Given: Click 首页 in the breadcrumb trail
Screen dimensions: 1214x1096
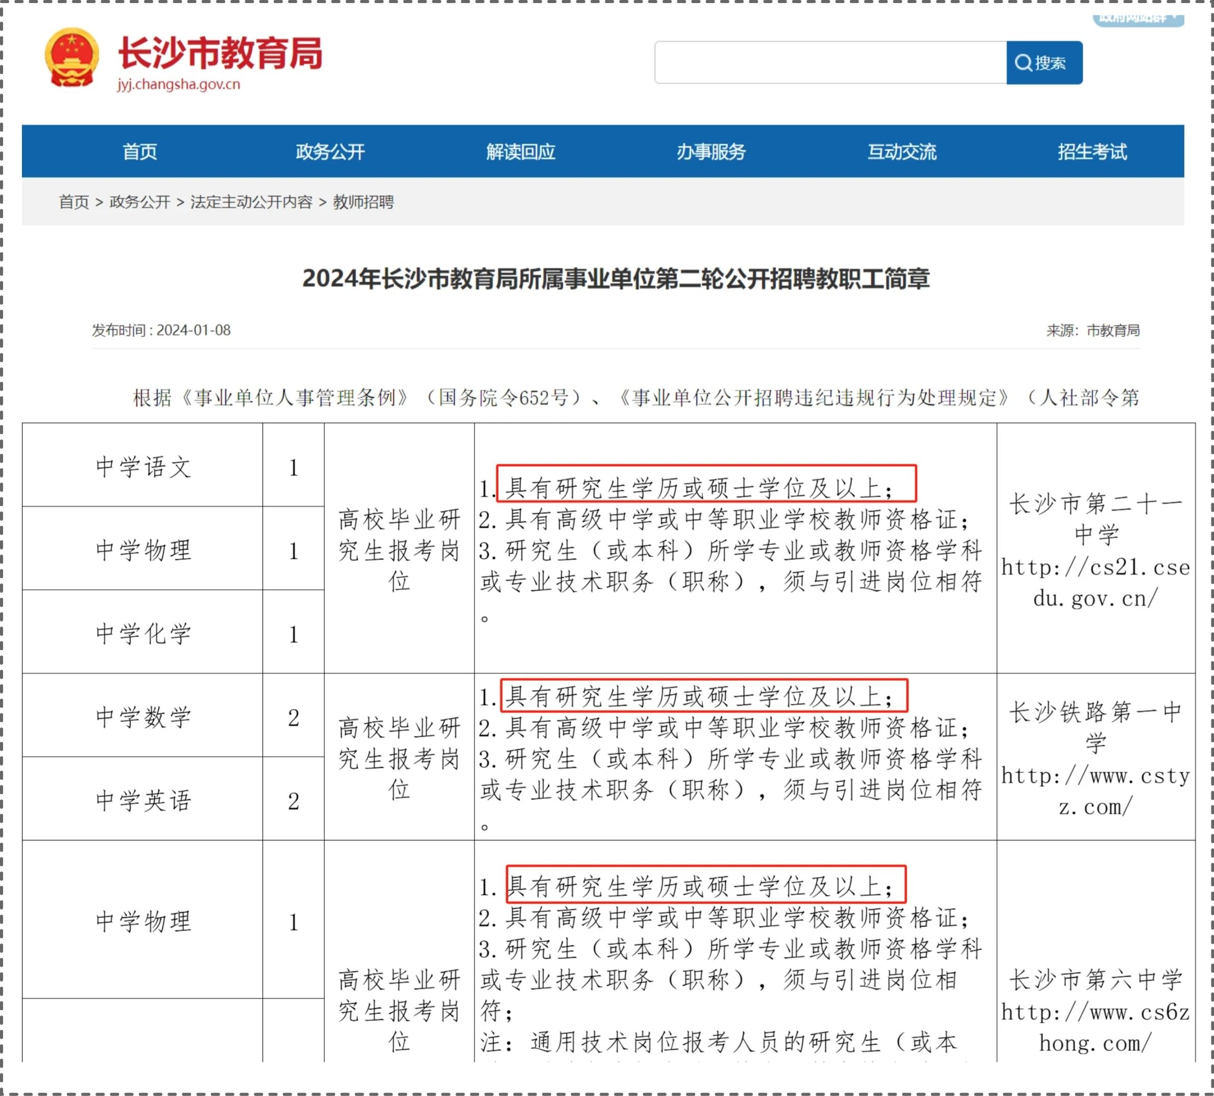Looking at the screenshot, I should [74, 202].
